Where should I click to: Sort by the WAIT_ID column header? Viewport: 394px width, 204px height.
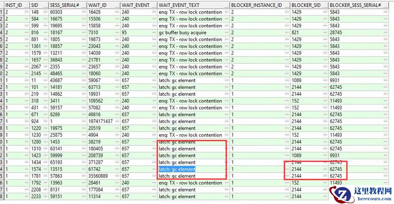click(x=104, y=5)
